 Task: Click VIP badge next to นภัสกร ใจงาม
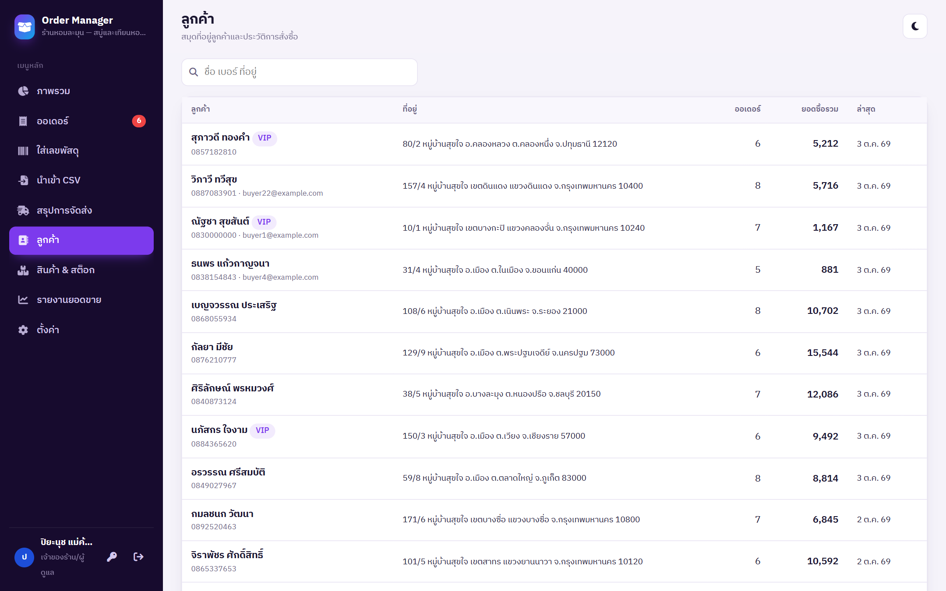[262, 430]
